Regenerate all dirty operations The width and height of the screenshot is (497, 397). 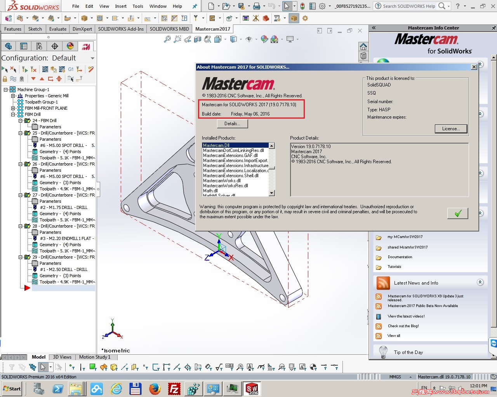point(33,69)
